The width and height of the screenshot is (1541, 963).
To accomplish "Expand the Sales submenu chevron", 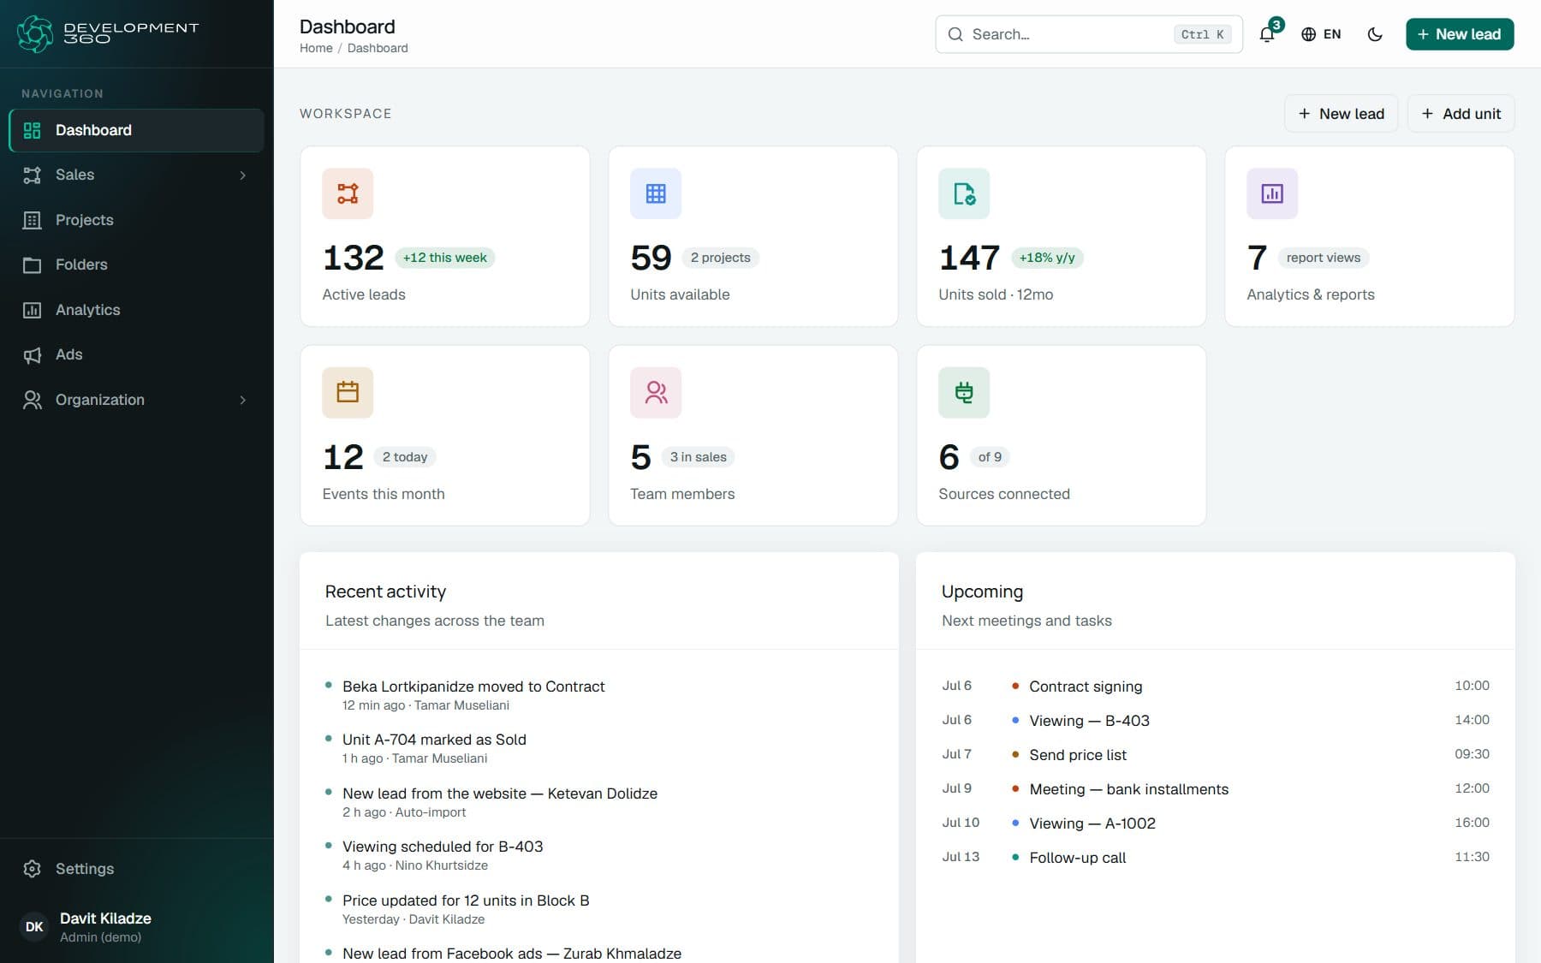I will point(243,175).
